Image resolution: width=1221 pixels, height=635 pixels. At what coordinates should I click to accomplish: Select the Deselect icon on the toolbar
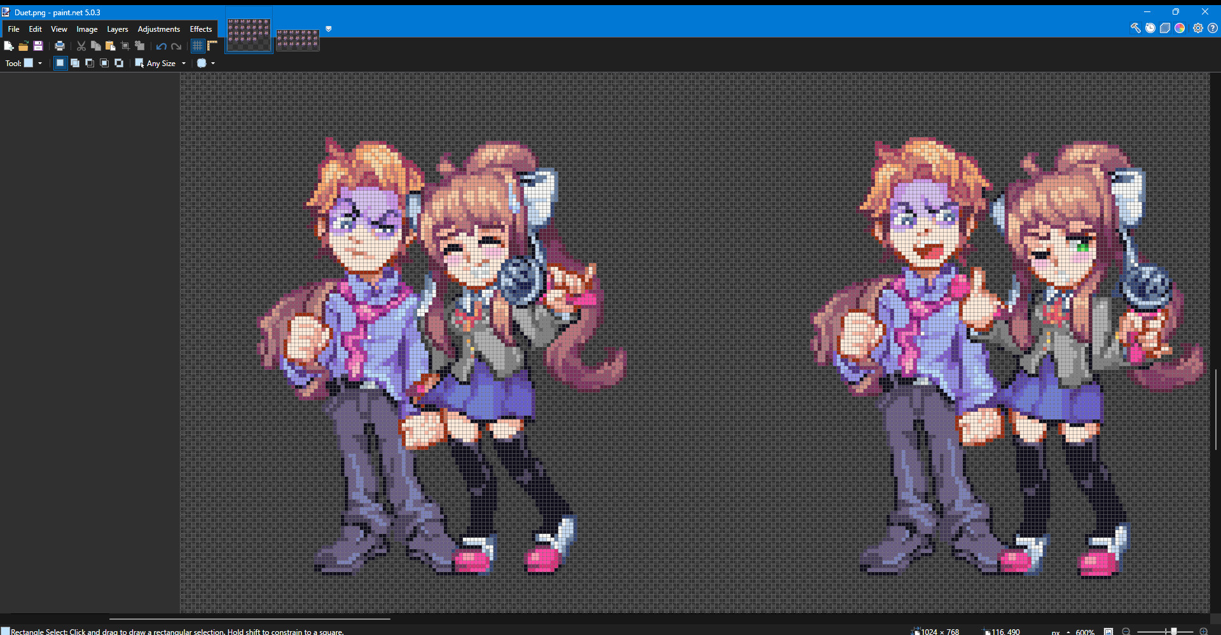click(139, 46)
